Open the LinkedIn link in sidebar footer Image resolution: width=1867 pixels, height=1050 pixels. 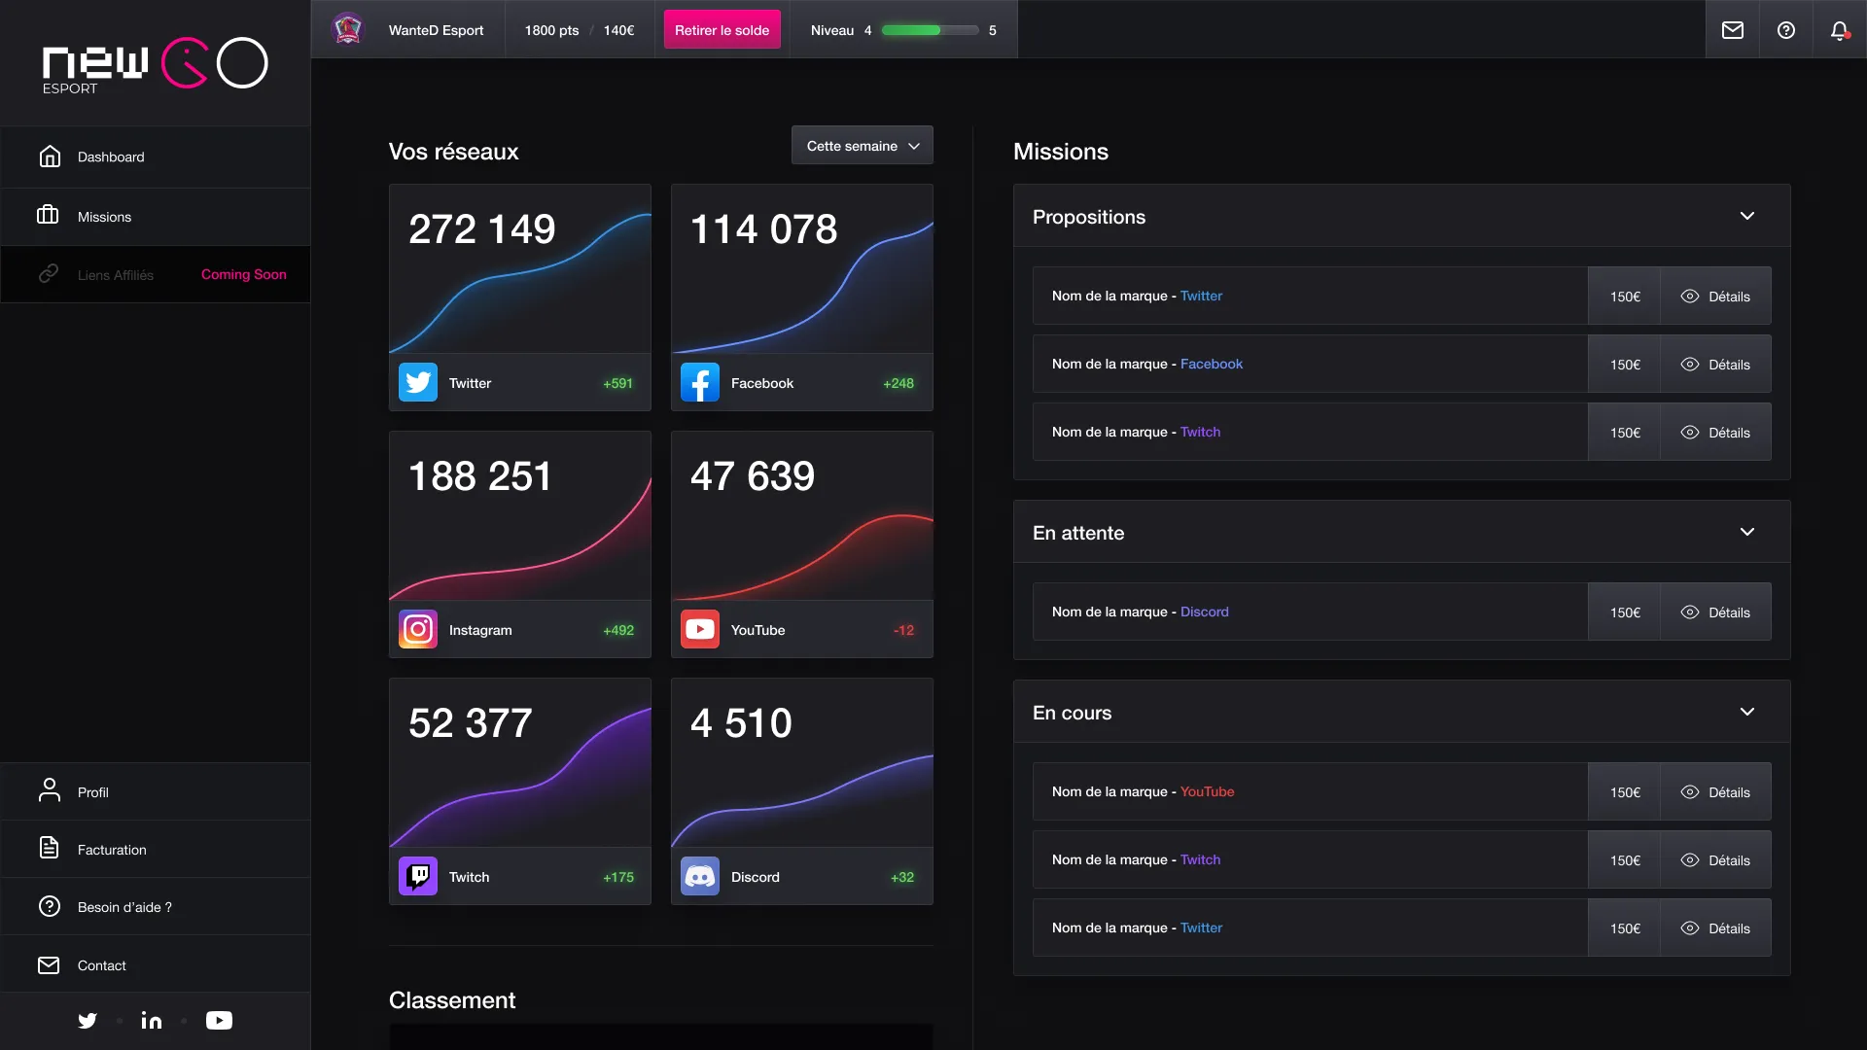point(152,1020)
